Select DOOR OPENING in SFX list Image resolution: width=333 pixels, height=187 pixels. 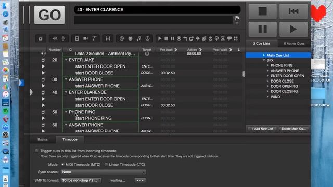coord(284,86)
